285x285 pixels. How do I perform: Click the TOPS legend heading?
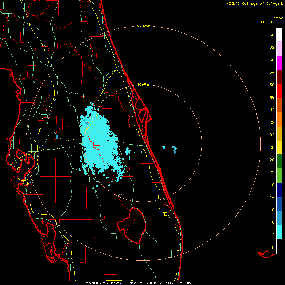tap(278, 19)
